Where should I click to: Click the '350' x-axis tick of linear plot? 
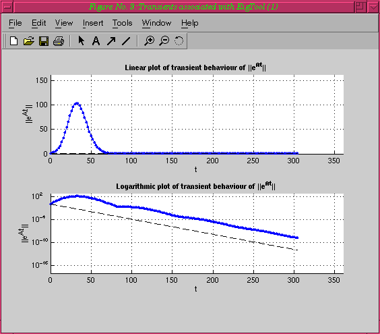point(334,161)
